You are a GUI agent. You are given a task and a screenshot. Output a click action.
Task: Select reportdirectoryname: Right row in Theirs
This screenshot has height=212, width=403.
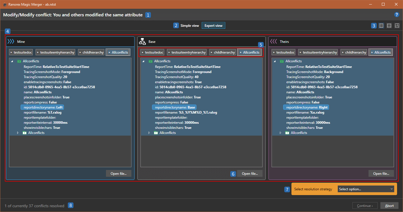coord(306,107)
